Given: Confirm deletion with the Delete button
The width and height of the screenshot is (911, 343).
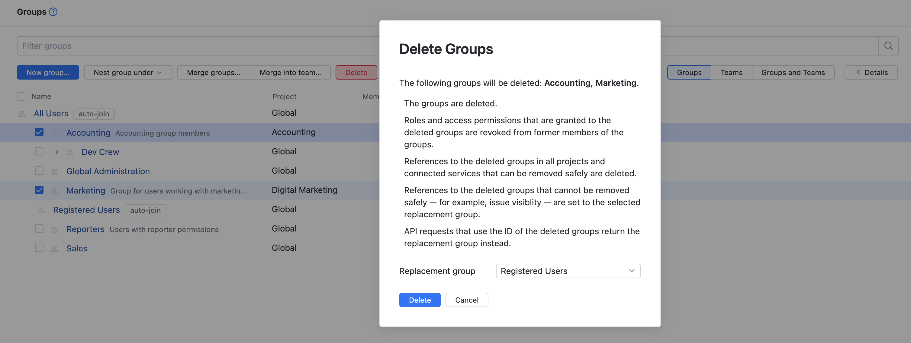Looking at the screenshot, I should coord(420,300).
